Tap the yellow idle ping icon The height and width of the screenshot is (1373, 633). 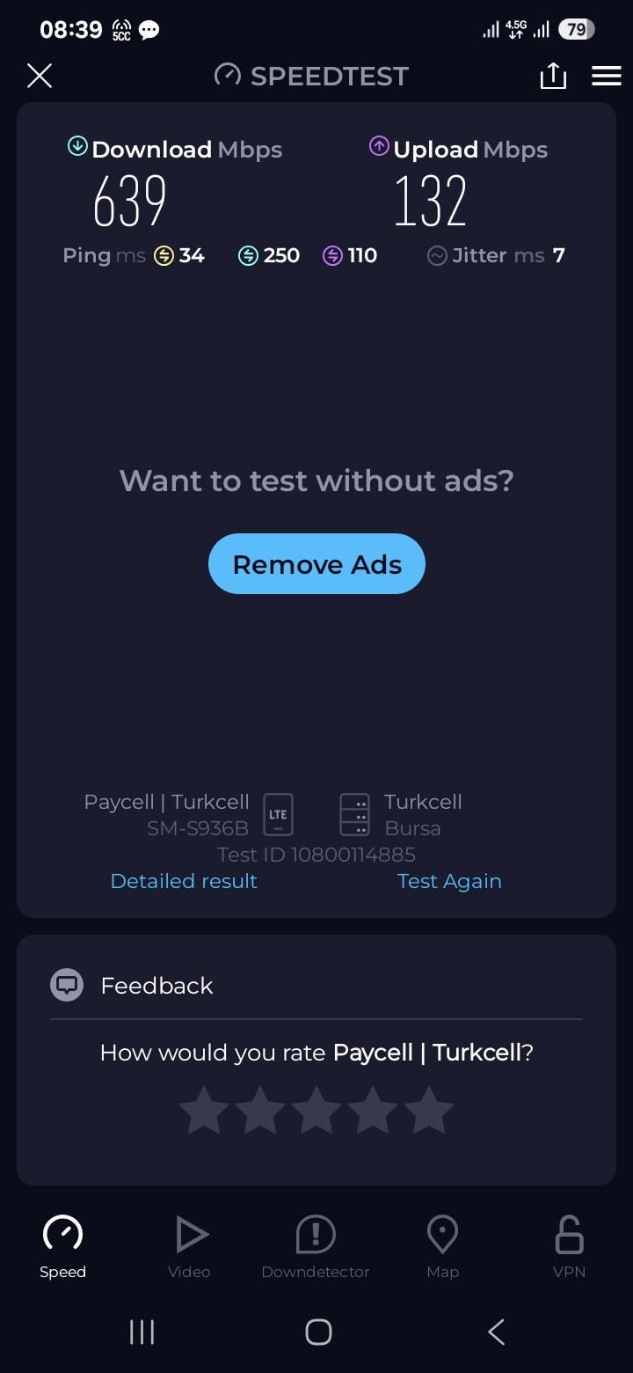[x=164, y=256]
